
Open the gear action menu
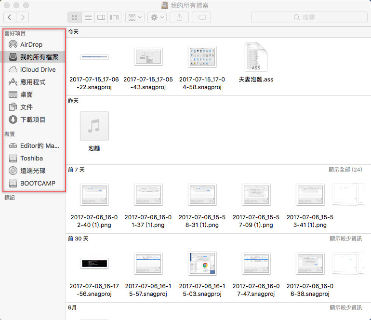tap(157, 17)
